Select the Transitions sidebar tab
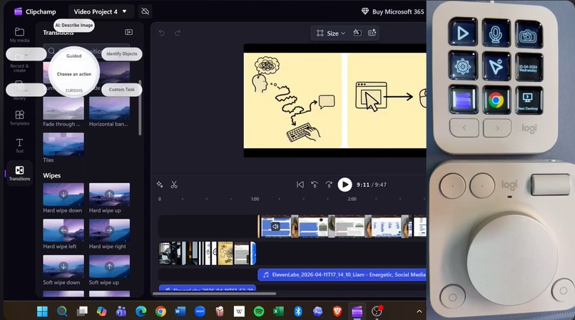 click(19, 173)
